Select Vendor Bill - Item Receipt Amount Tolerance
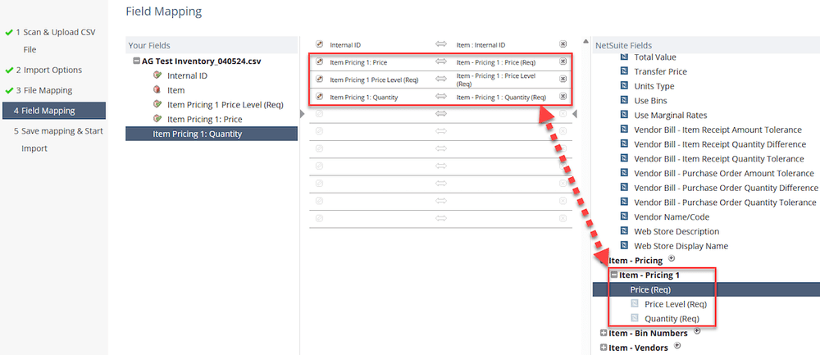The height and width of the screenshot is (355, 820). [717, 130]
